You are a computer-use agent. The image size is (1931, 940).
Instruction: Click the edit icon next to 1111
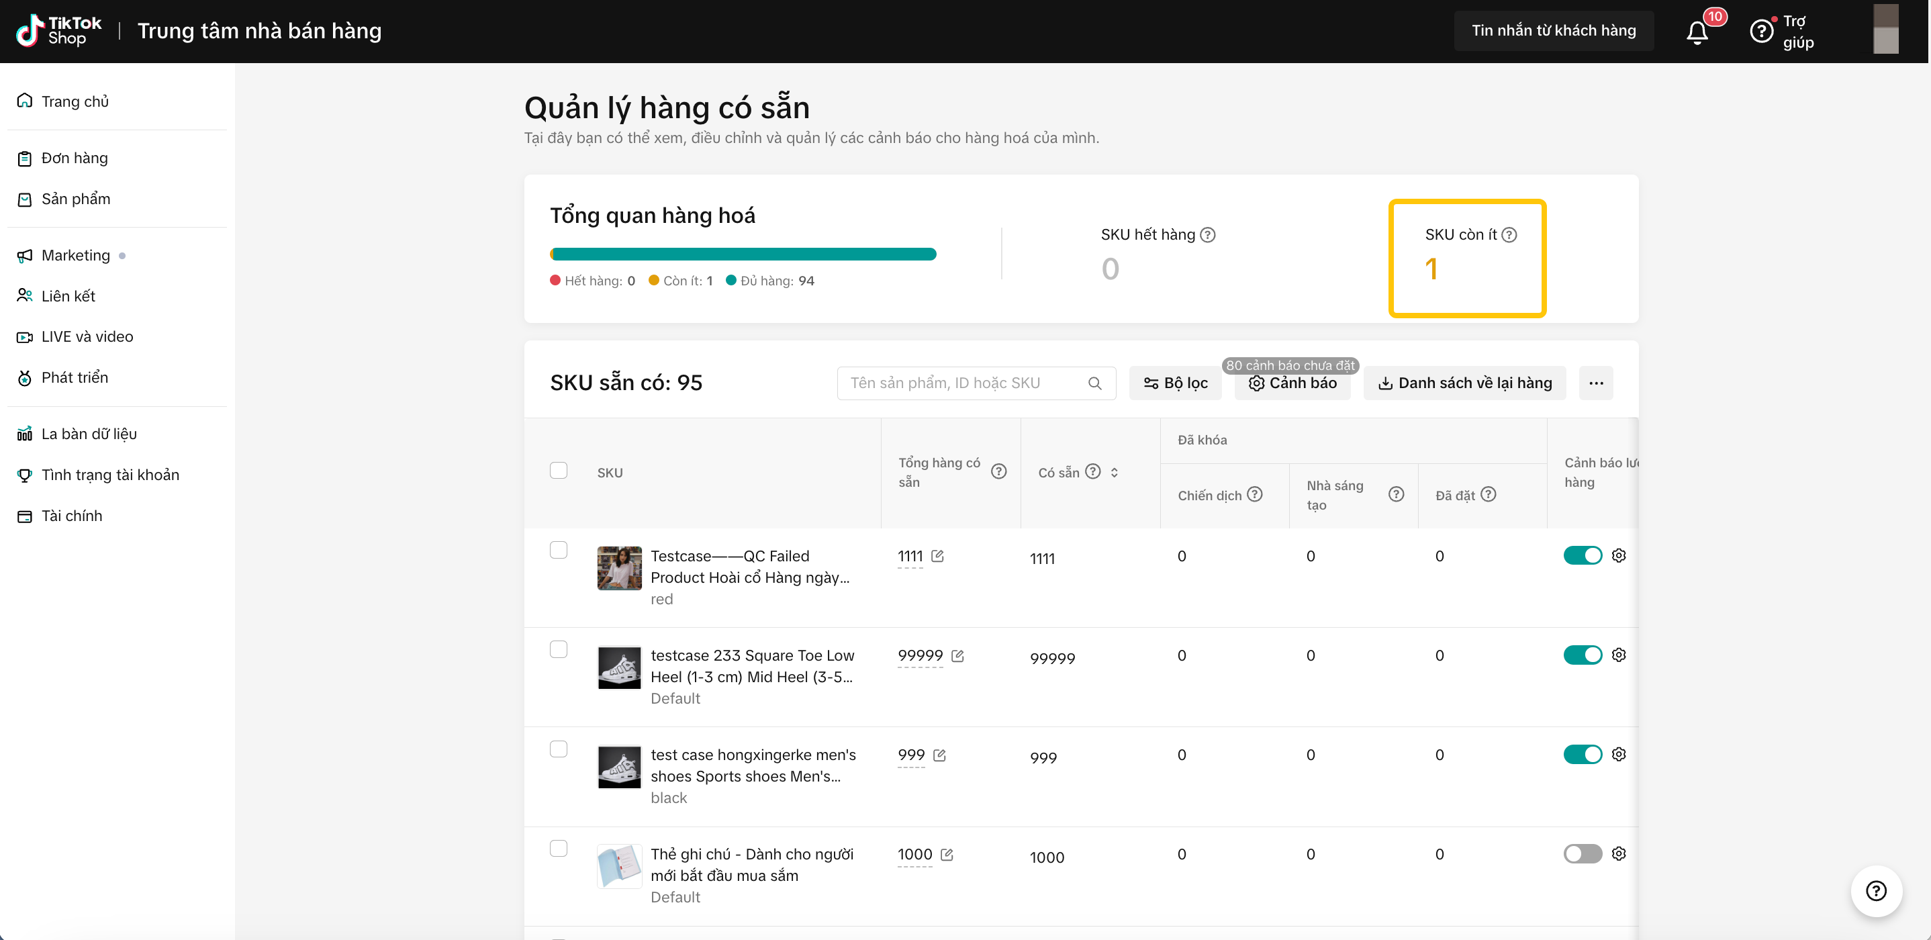click(937, 556)
